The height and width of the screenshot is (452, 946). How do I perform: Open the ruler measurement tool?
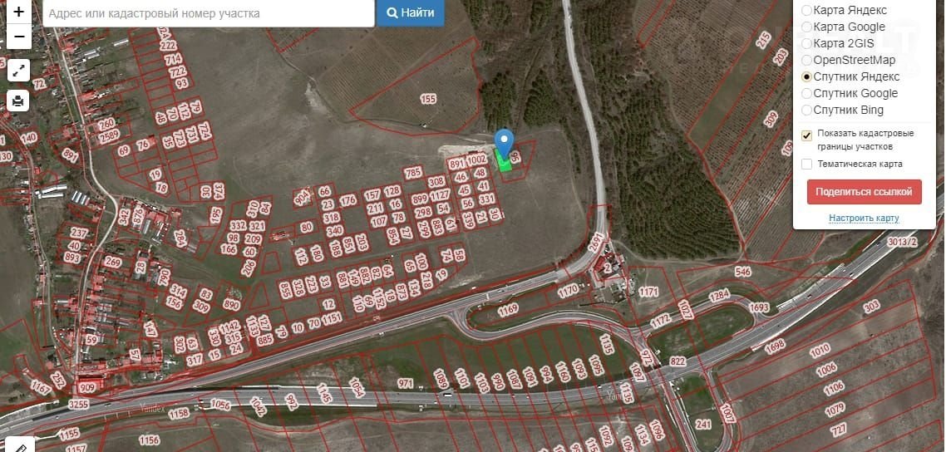pyautogui.click(x=18, y=446)
